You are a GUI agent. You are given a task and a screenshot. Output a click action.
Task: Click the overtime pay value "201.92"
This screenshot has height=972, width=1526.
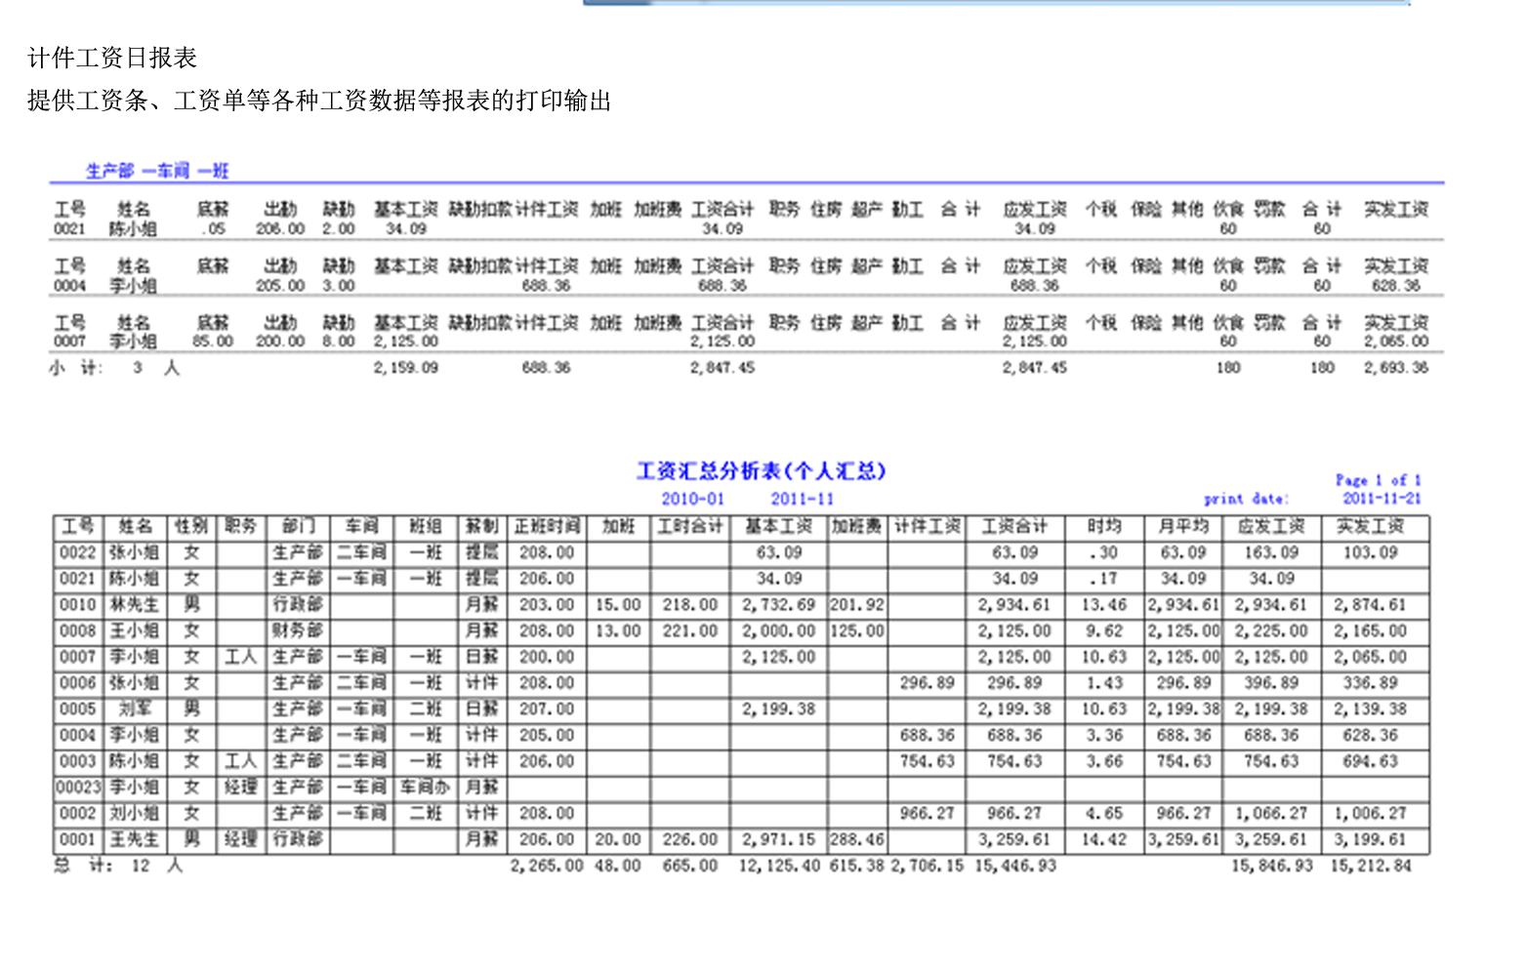point(857,605)
